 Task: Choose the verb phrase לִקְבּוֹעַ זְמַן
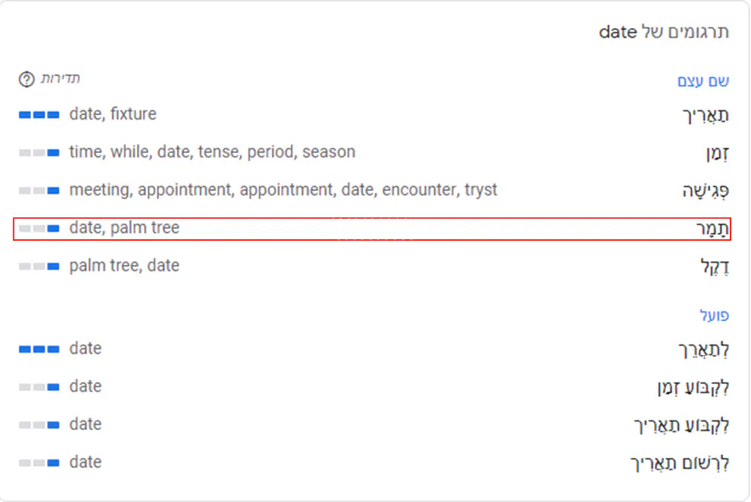click(x=693, y=388)
